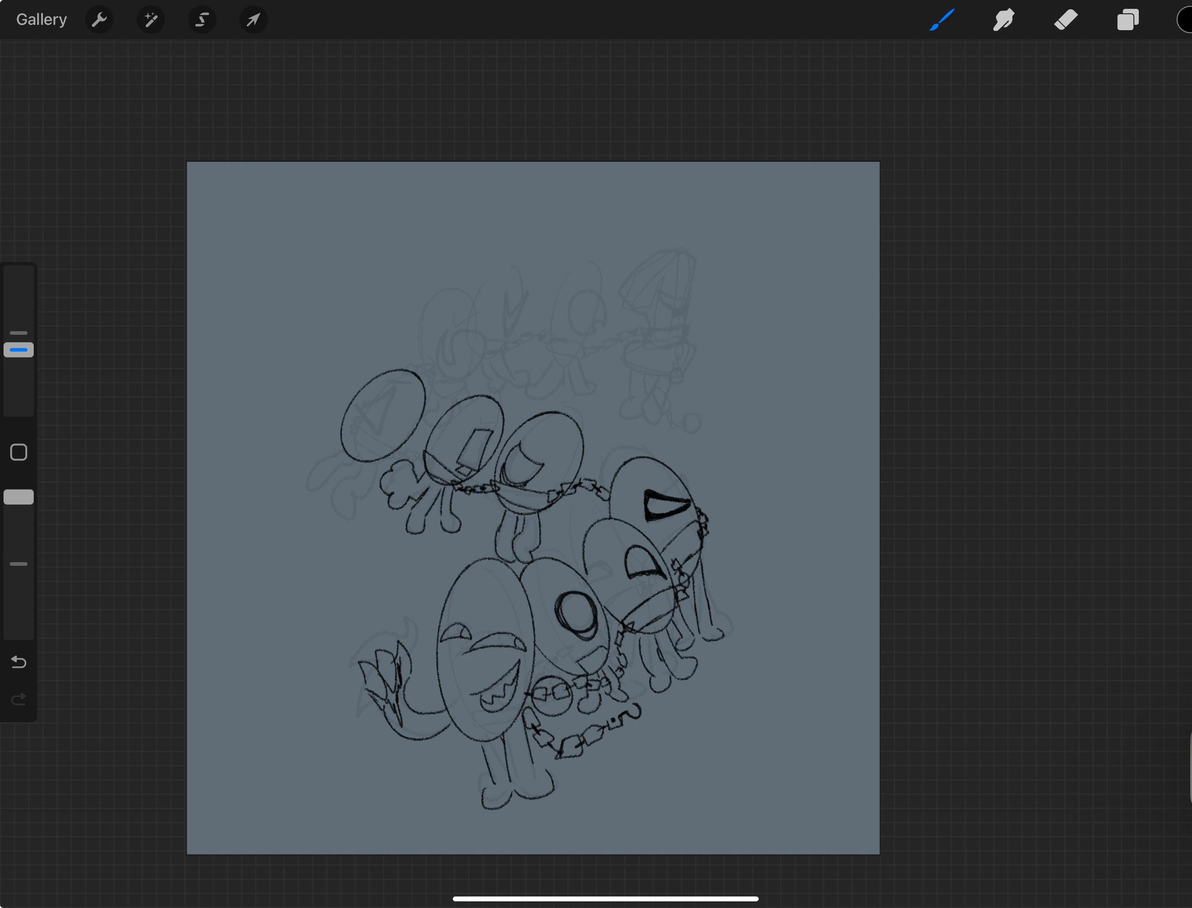The height and width of the screenshot is (908, 1192).
Task: Tap the iPad home indicator bar
Action: pos(605,898)
